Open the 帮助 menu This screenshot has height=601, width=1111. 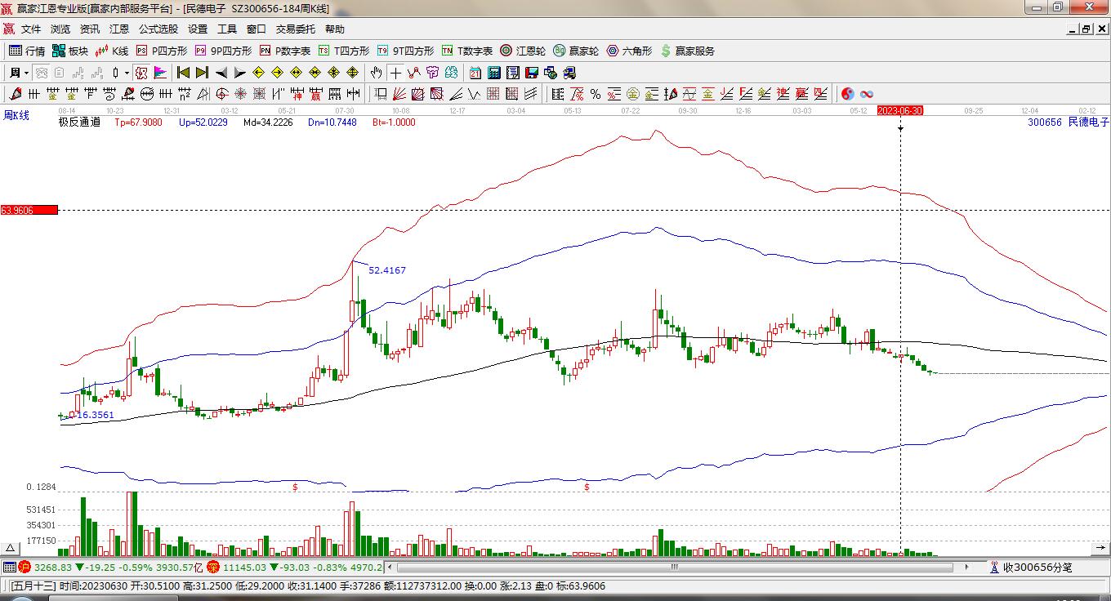point(335,29)
